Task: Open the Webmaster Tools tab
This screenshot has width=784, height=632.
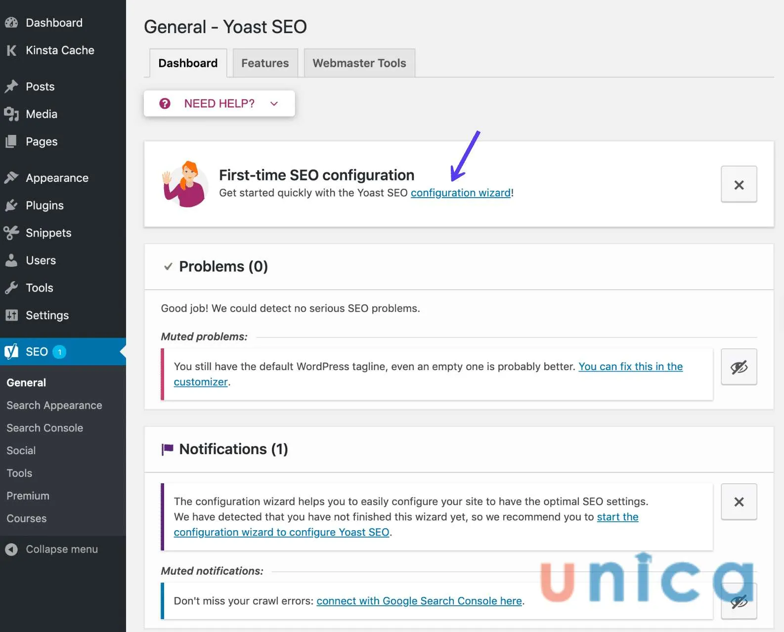Action: (x=359, y=63)
